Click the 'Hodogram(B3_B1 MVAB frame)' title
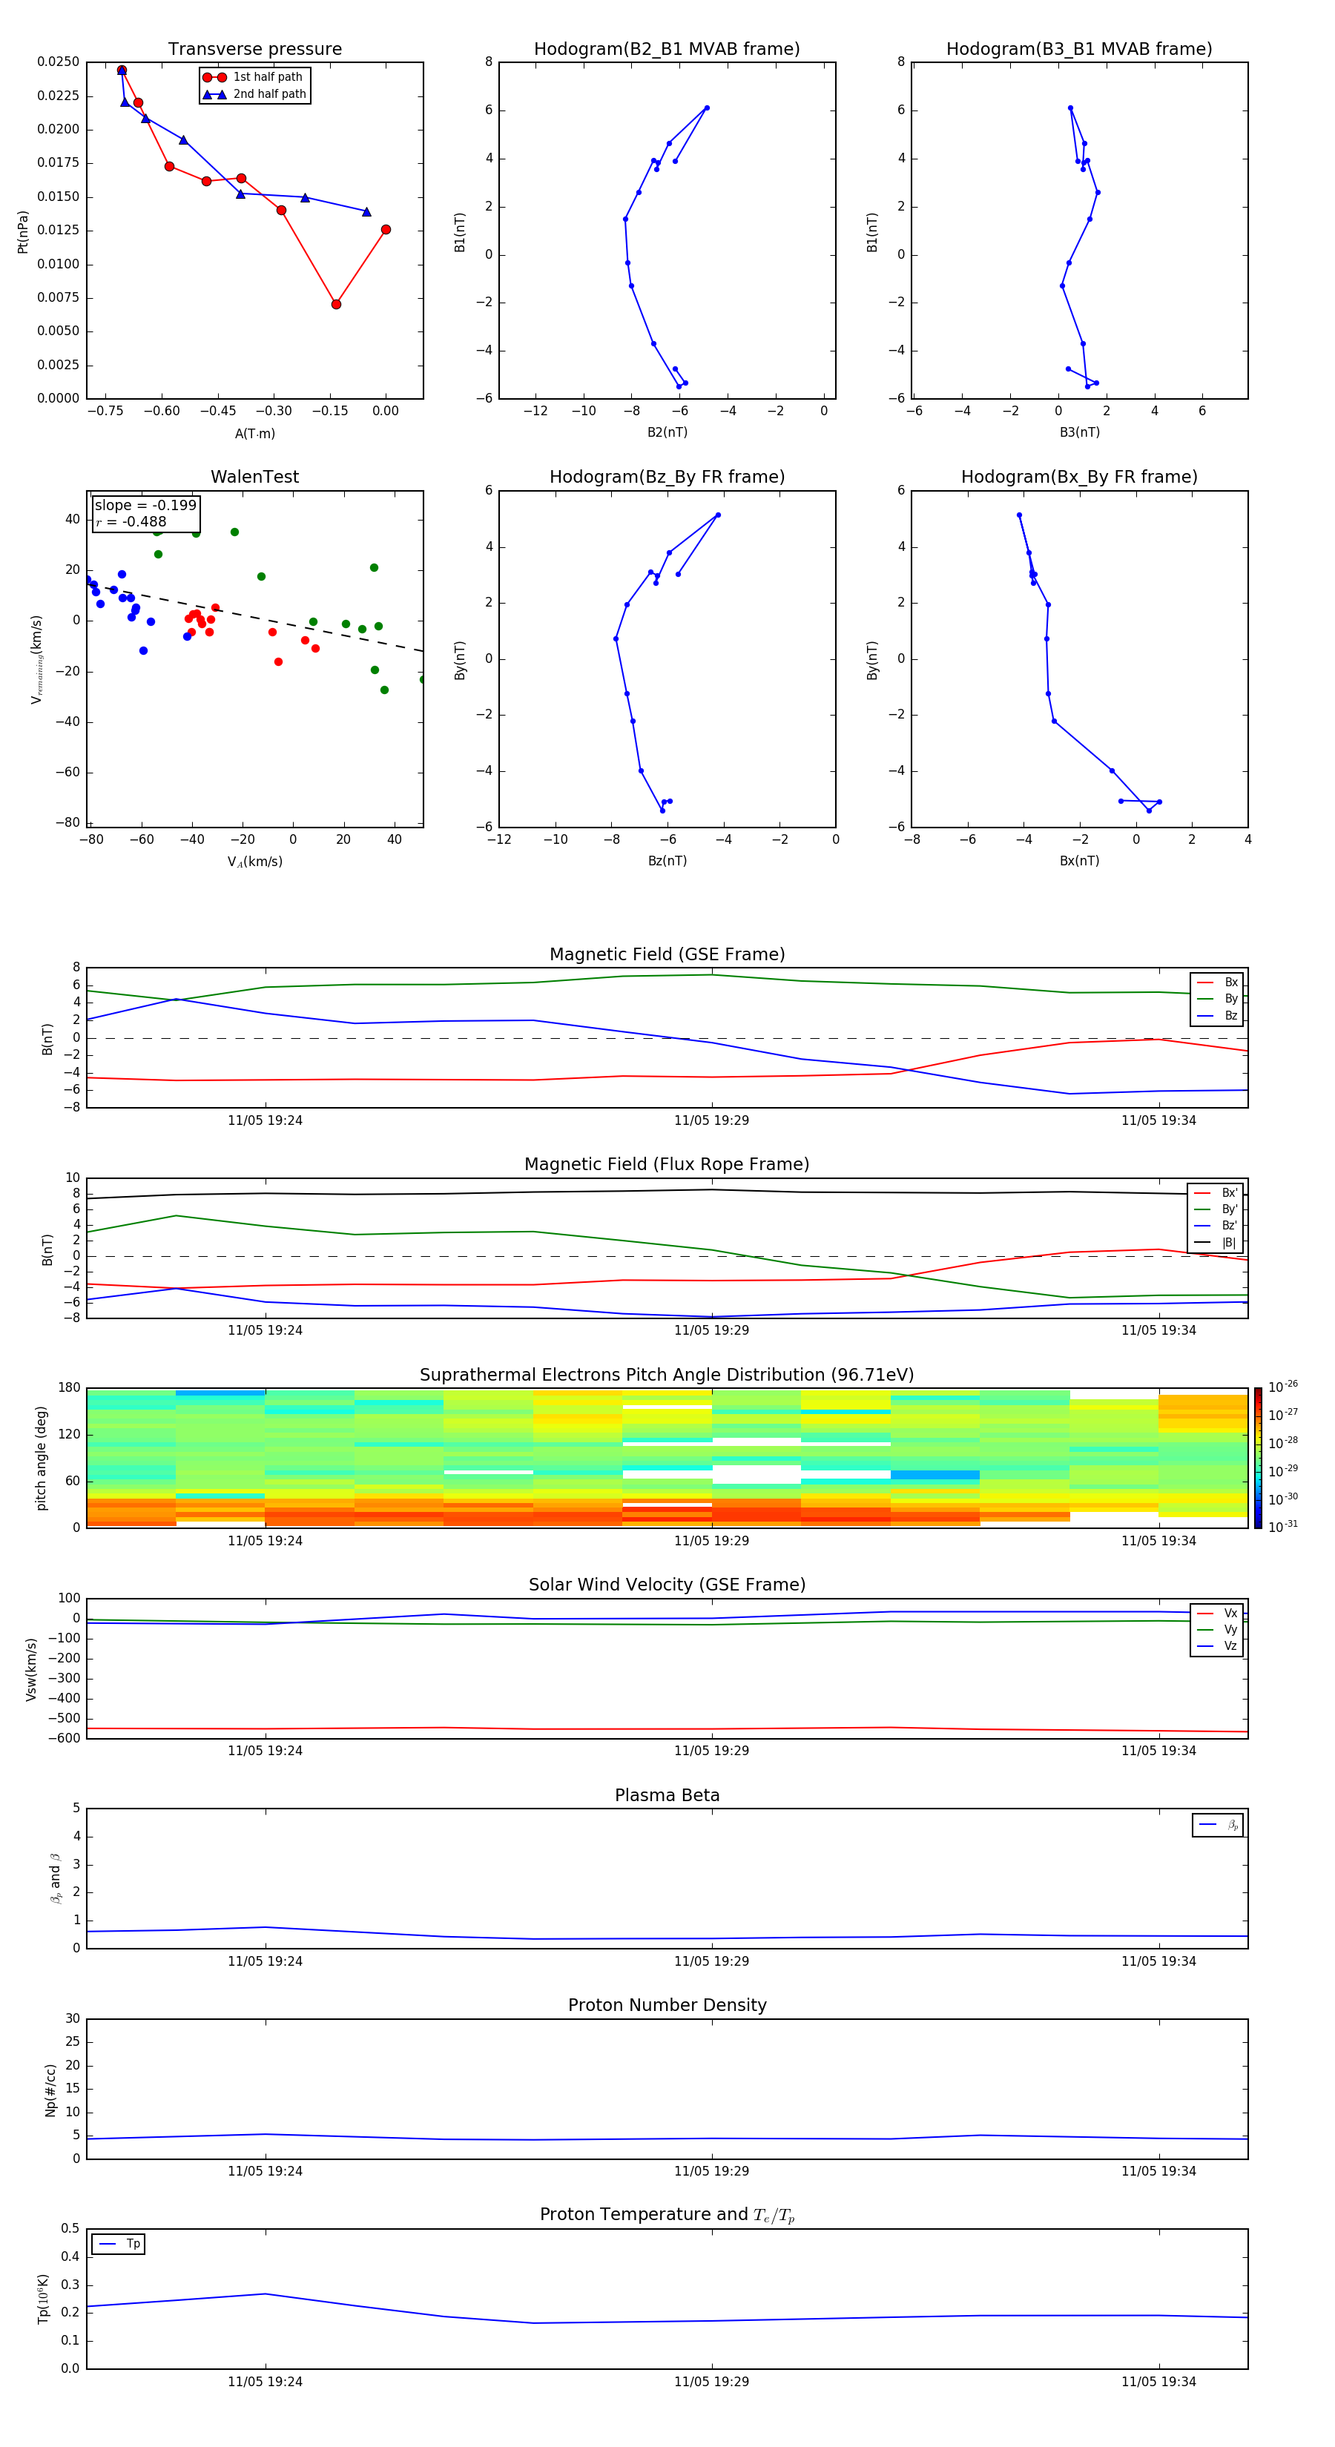 click(1079, 50)
